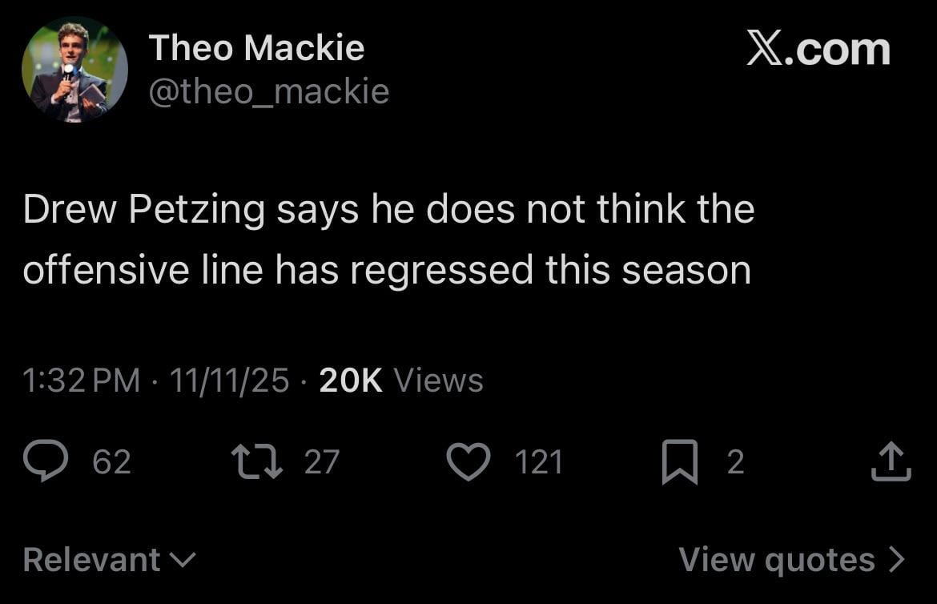Click the 121 likes count
937x604 pixels.
pyautogui.click(x=538, y=463)
